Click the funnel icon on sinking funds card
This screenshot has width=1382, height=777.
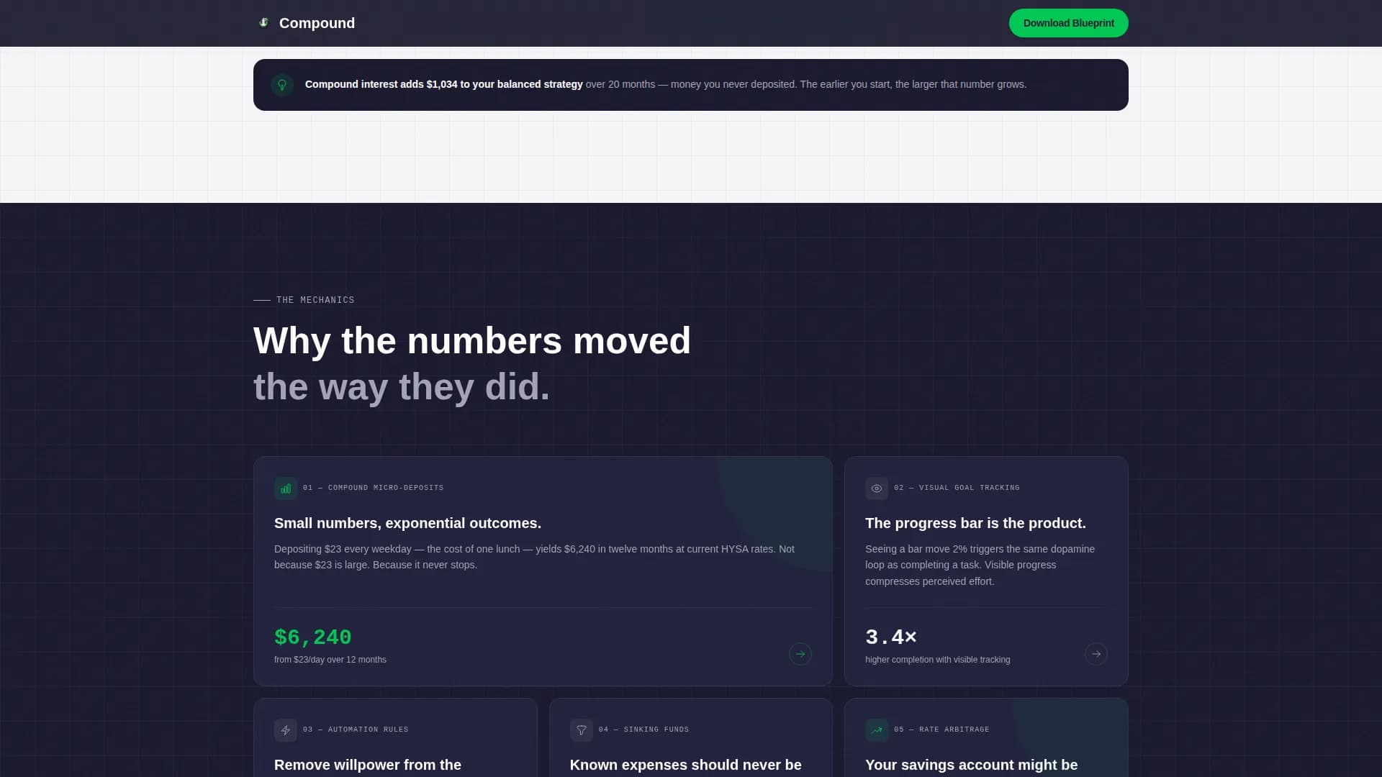tap(581, 730)
